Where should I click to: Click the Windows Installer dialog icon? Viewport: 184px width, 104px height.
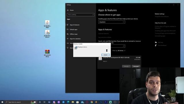click(76, 48)
